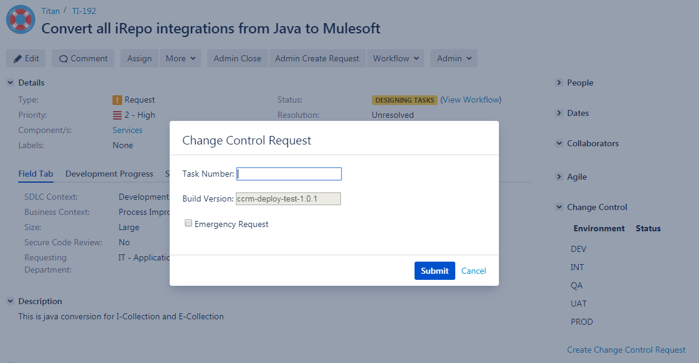
Task: Click the Comment button
Action: [83, 58]
